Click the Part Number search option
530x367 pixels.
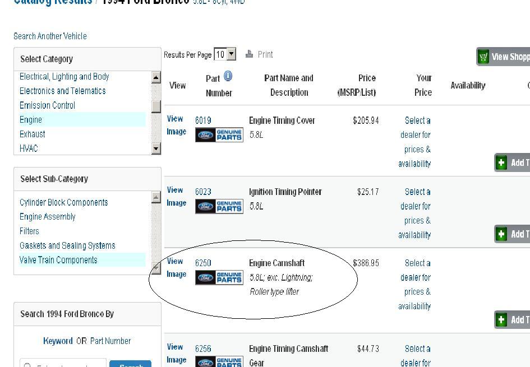coord(110,341)
